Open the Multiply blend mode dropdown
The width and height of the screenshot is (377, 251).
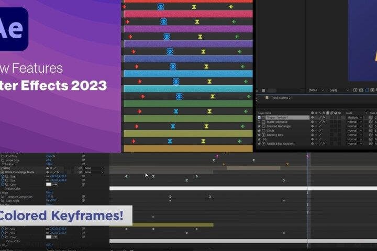tap(354, 118)
